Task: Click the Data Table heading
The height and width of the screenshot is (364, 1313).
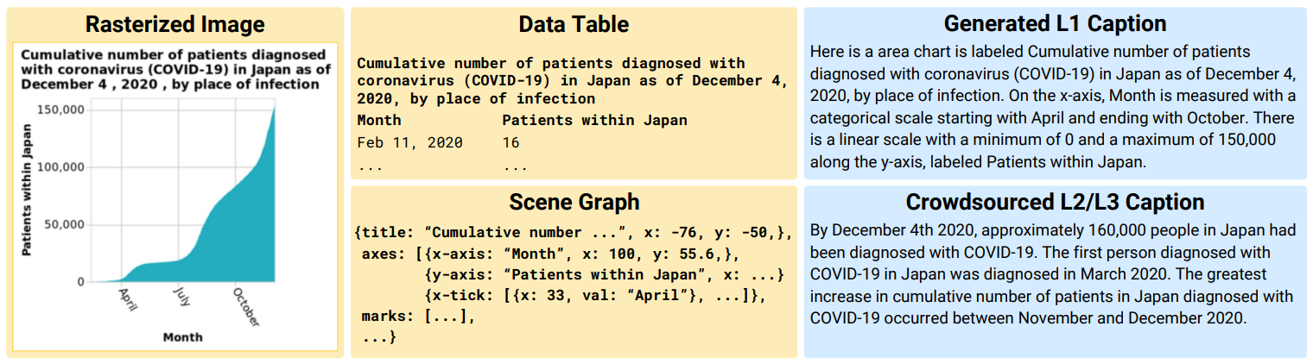Action: [x=574, y=24]
